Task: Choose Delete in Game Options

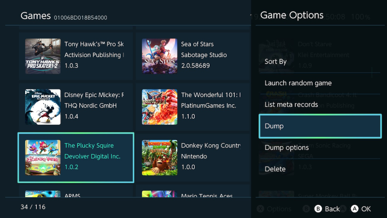Action: (x=275, y=169)
